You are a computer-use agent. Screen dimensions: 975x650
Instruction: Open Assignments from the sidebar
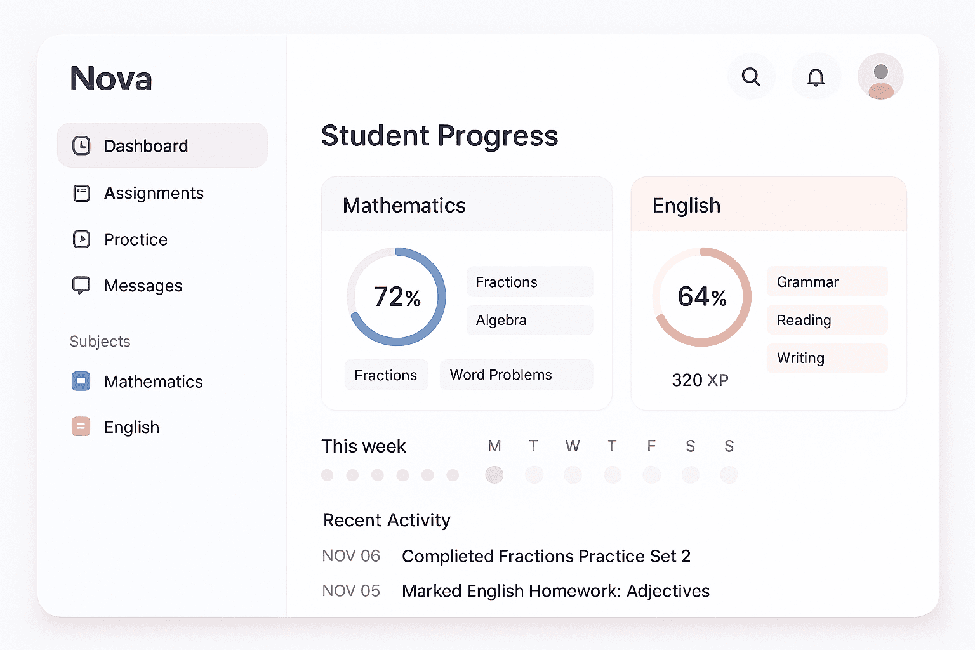click(154, 193)
